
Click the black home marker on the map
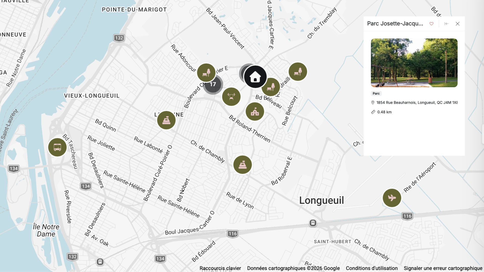coord(255,77)
